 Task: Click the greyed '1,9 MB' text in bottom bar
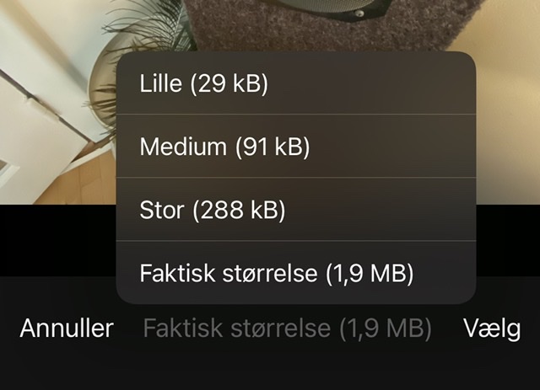click(x=386, y=329)
